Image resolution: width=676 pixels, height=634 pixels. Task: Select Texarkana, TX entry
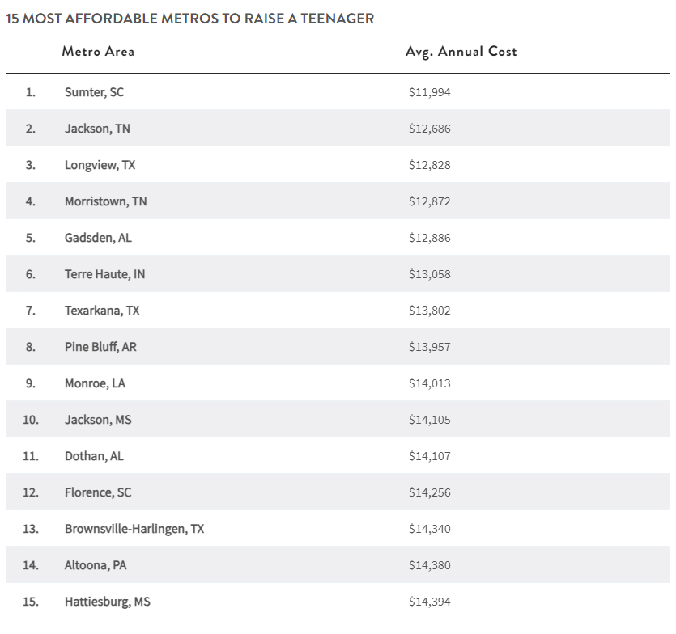click(x=102, y=311)
